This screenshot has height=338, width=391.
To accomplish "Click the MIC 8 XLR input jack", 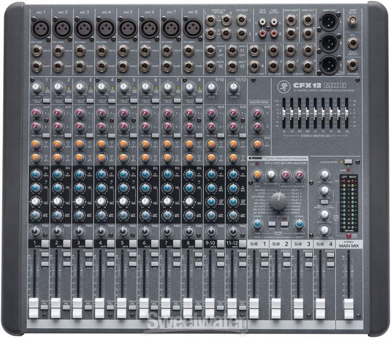I will [193, 29].
